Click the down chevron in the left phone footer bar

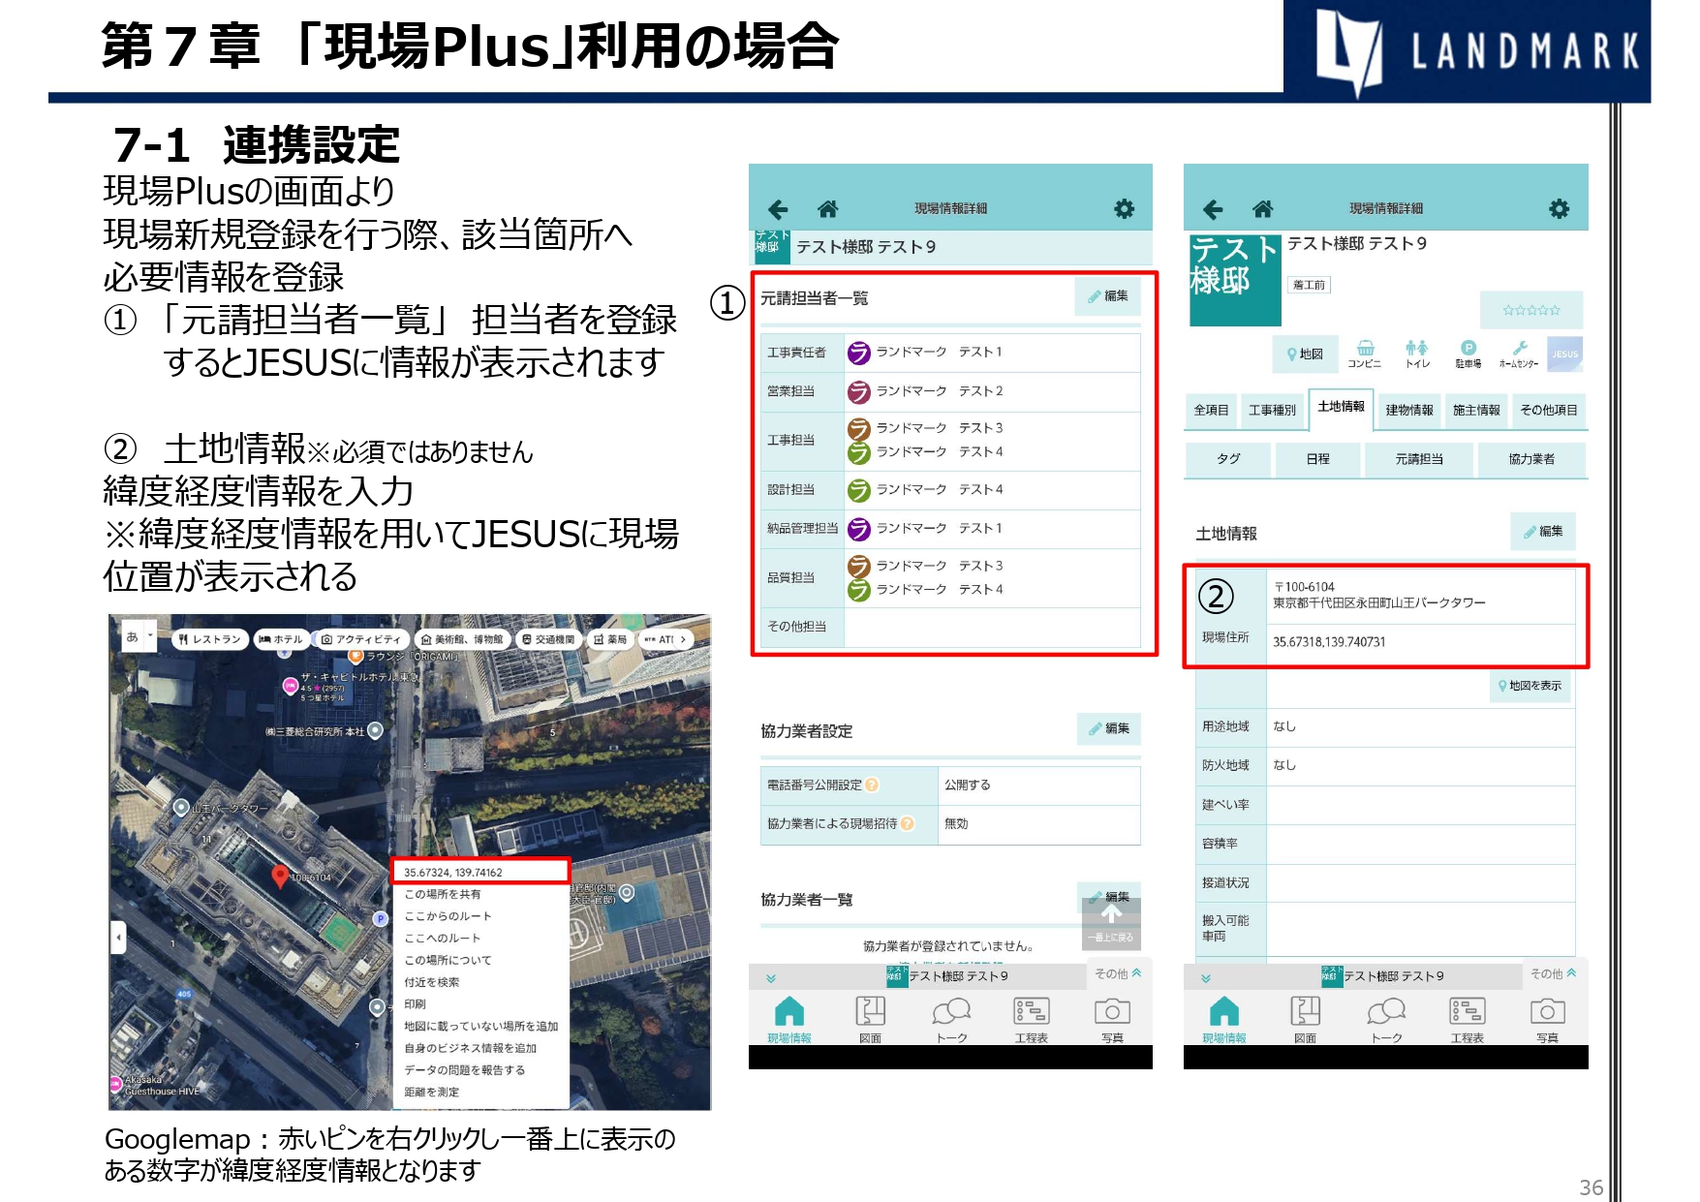771,978
